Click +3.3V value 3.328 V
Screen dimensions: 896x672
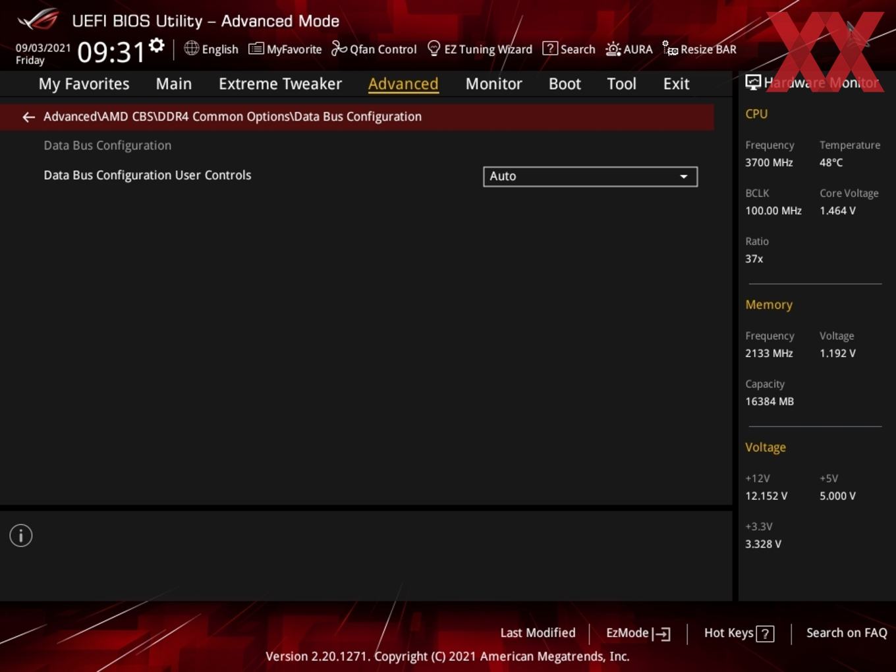click(x=763, y=544)
